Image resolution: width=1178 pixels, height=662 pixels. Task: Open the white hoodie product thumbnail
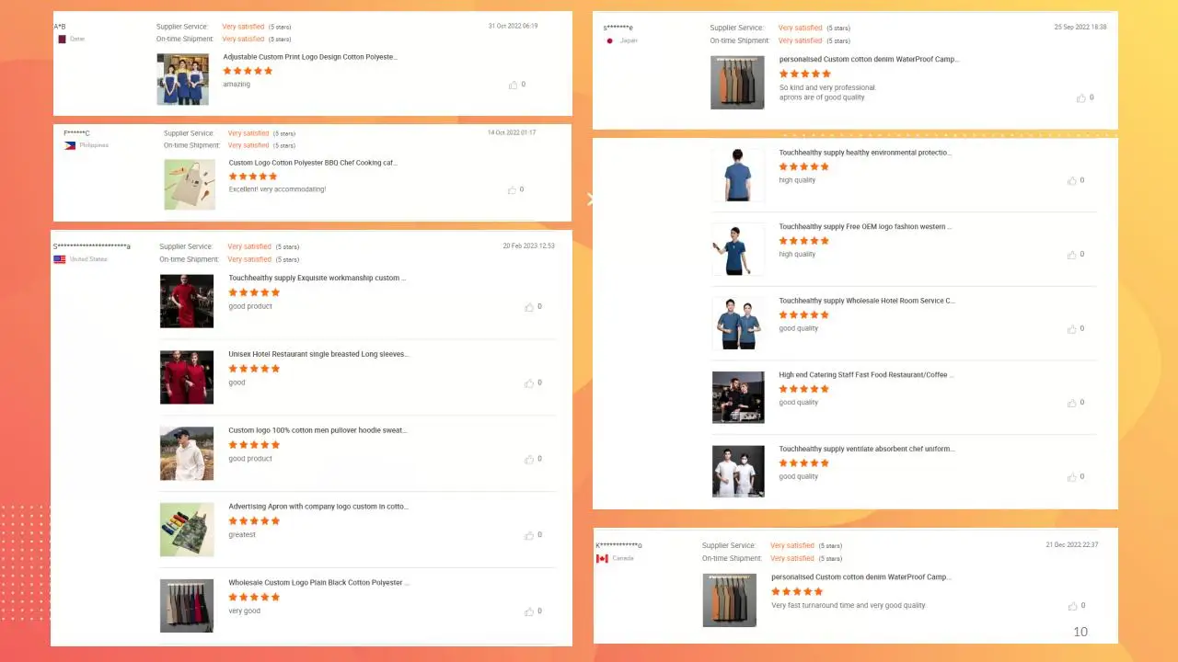pos(187,453)
